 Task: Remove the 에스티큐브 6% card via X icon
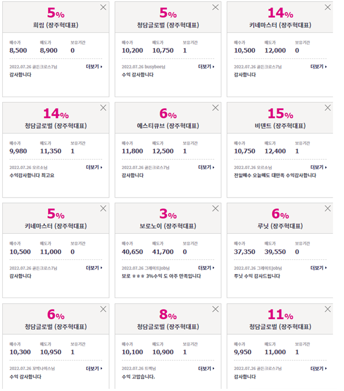(215, 107)
